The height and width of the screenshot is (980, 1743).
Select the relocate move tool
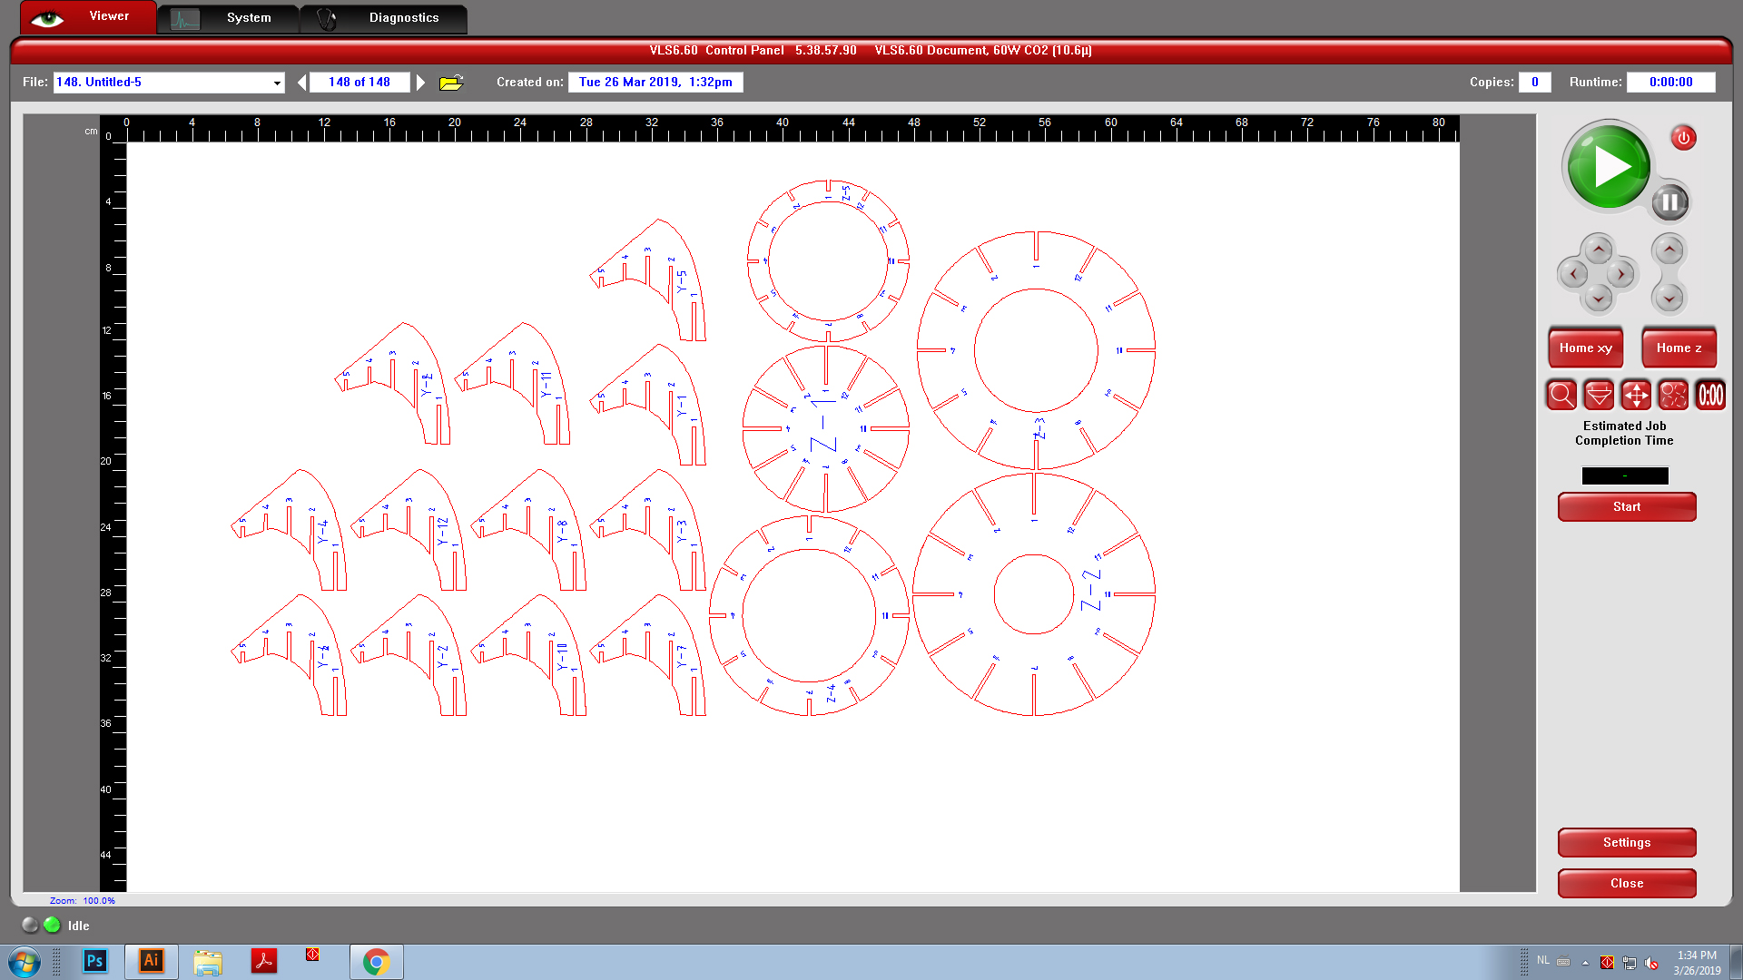coord(1636,396)
